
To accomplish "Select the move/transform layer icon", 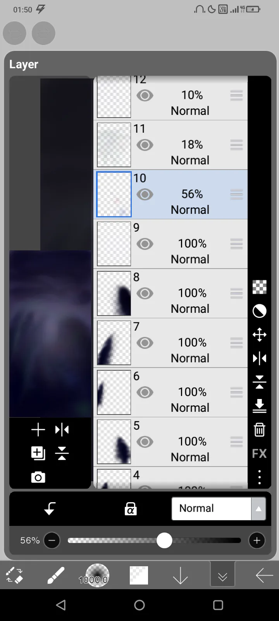I will pyautogui.click(x=259, y=335).
